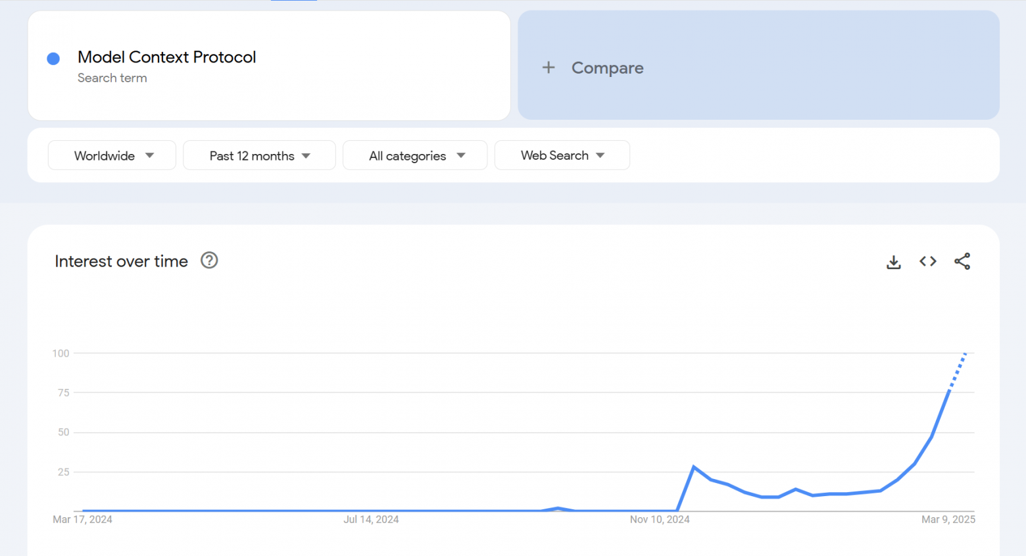Open the Web Search type dropdown
The image size is (1026, 556).
[x=562, y=155]
